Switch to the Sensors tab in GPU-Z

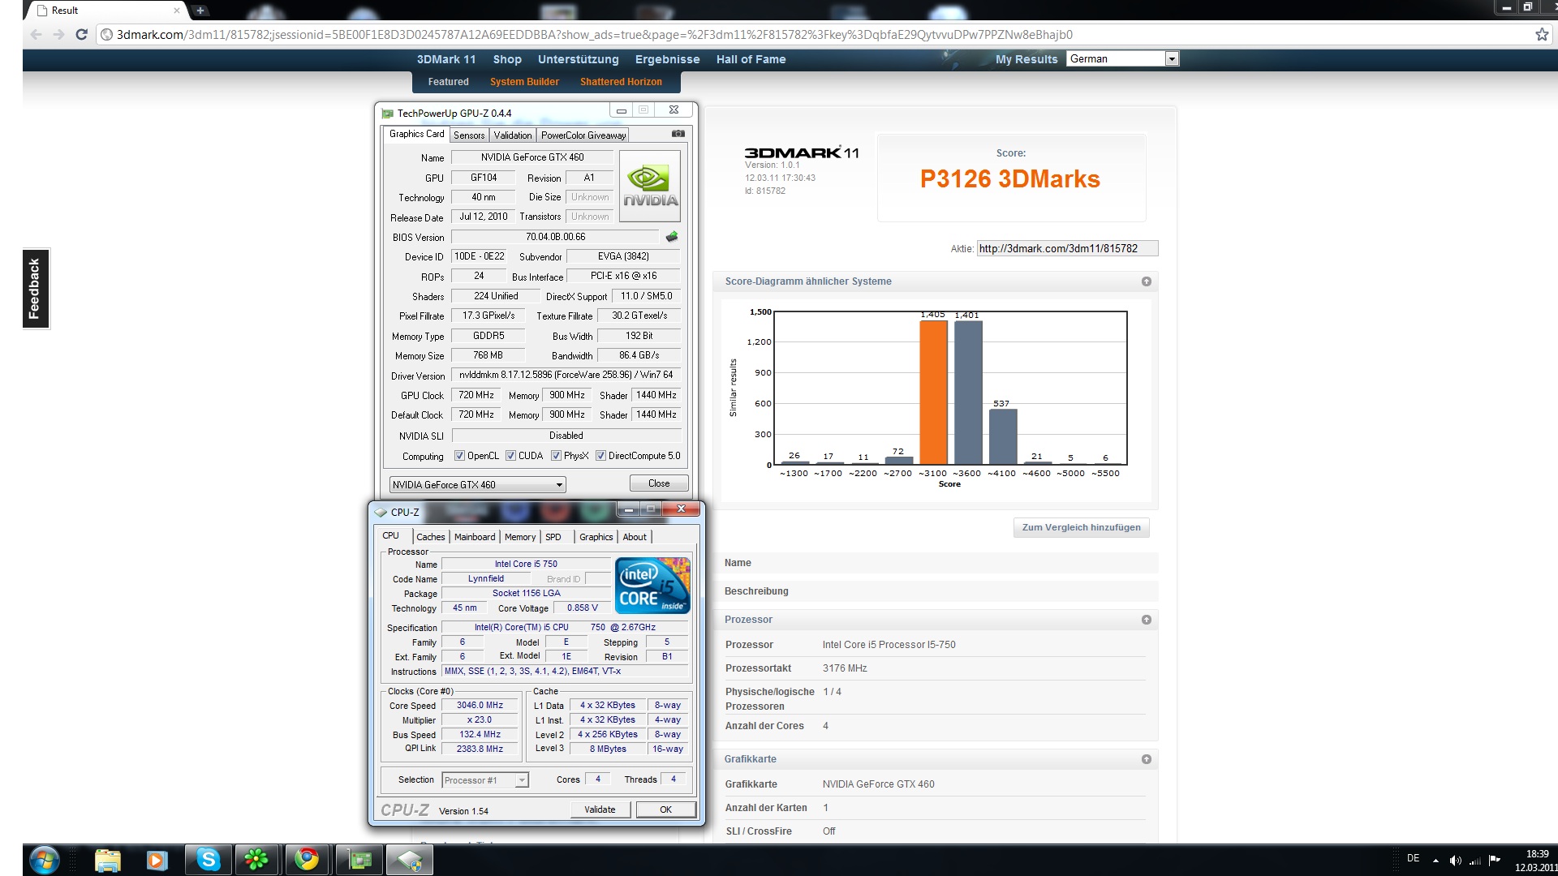click(x=469, y=135)
